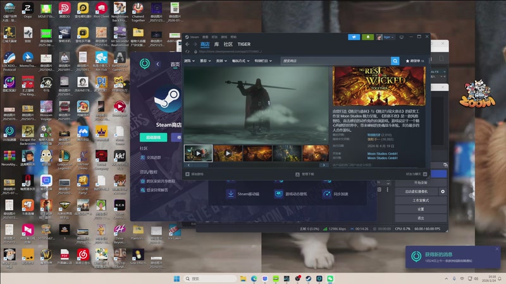Open the Steam mobile download tool
Screen dimensions: 506x284
pos(244,194)
